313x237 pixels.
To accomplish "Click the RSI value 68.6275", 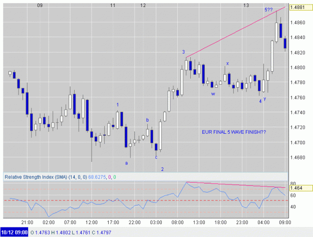I will pos(97,177).
